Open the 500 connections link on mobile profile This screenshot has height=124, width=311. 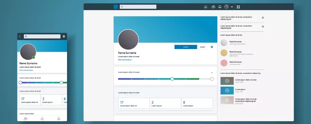click(26, 70)
